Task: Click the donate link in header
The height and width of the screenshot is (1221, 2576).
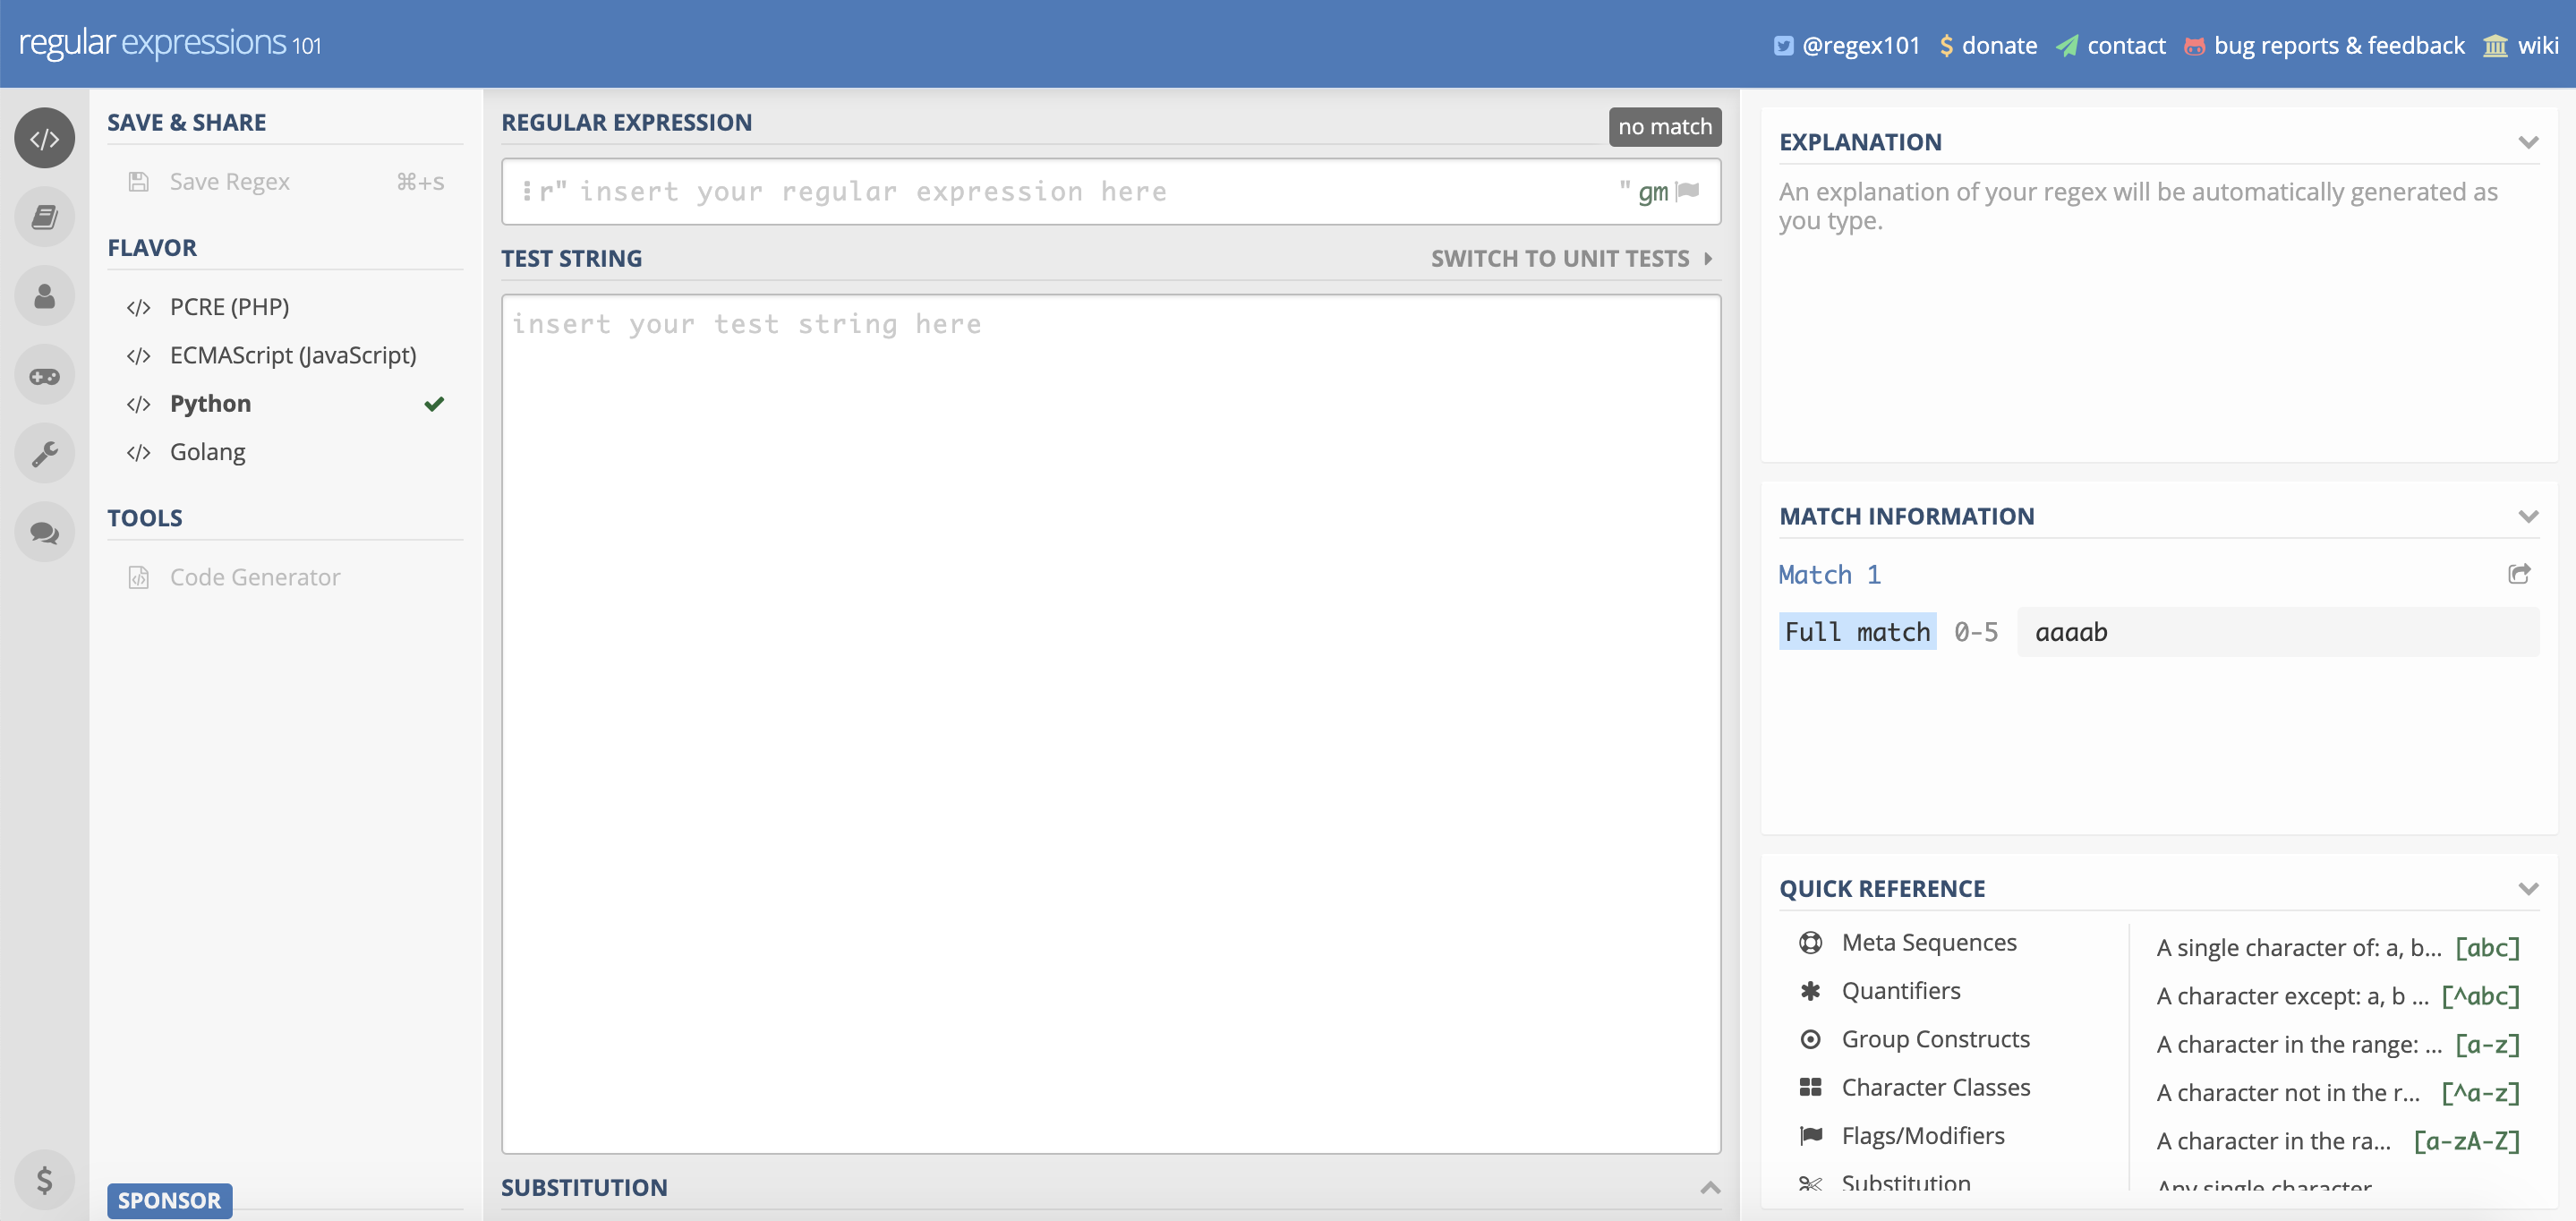Action: click(2000, 39)
